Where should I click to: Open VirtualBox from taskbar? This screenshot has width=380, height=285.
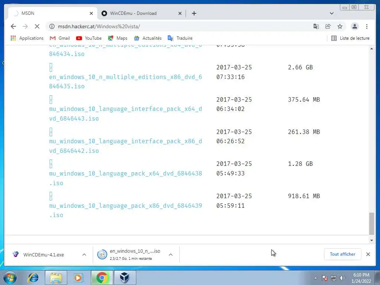[x=125, y=278]
